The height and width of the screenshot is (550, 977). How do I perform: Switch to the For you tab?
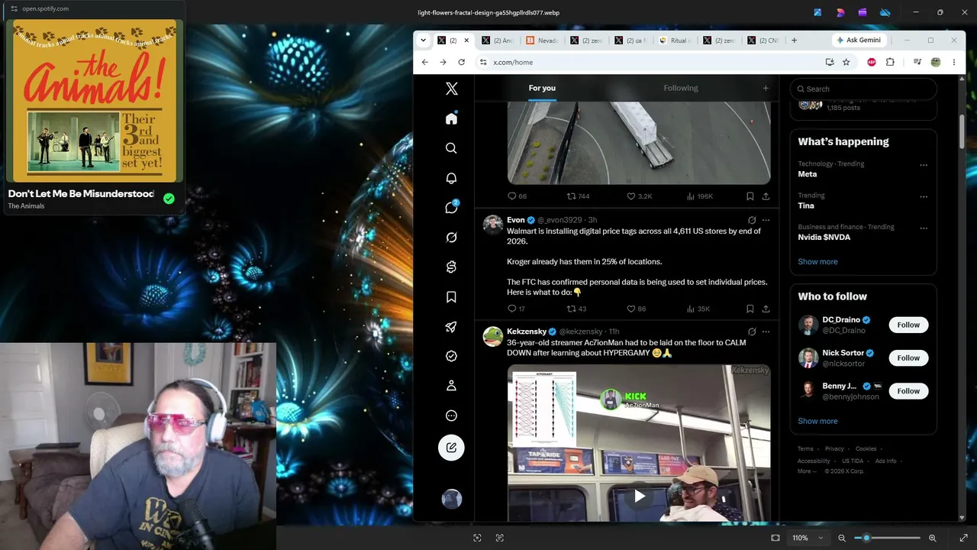click(542, 88)
